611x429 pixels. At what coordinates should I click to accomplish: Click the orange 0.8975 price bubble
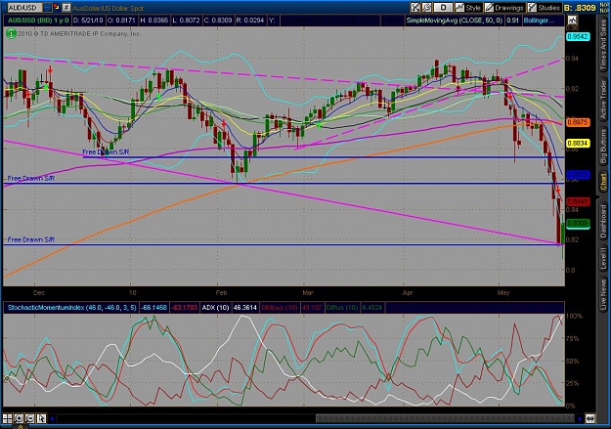tap(578, 122)
